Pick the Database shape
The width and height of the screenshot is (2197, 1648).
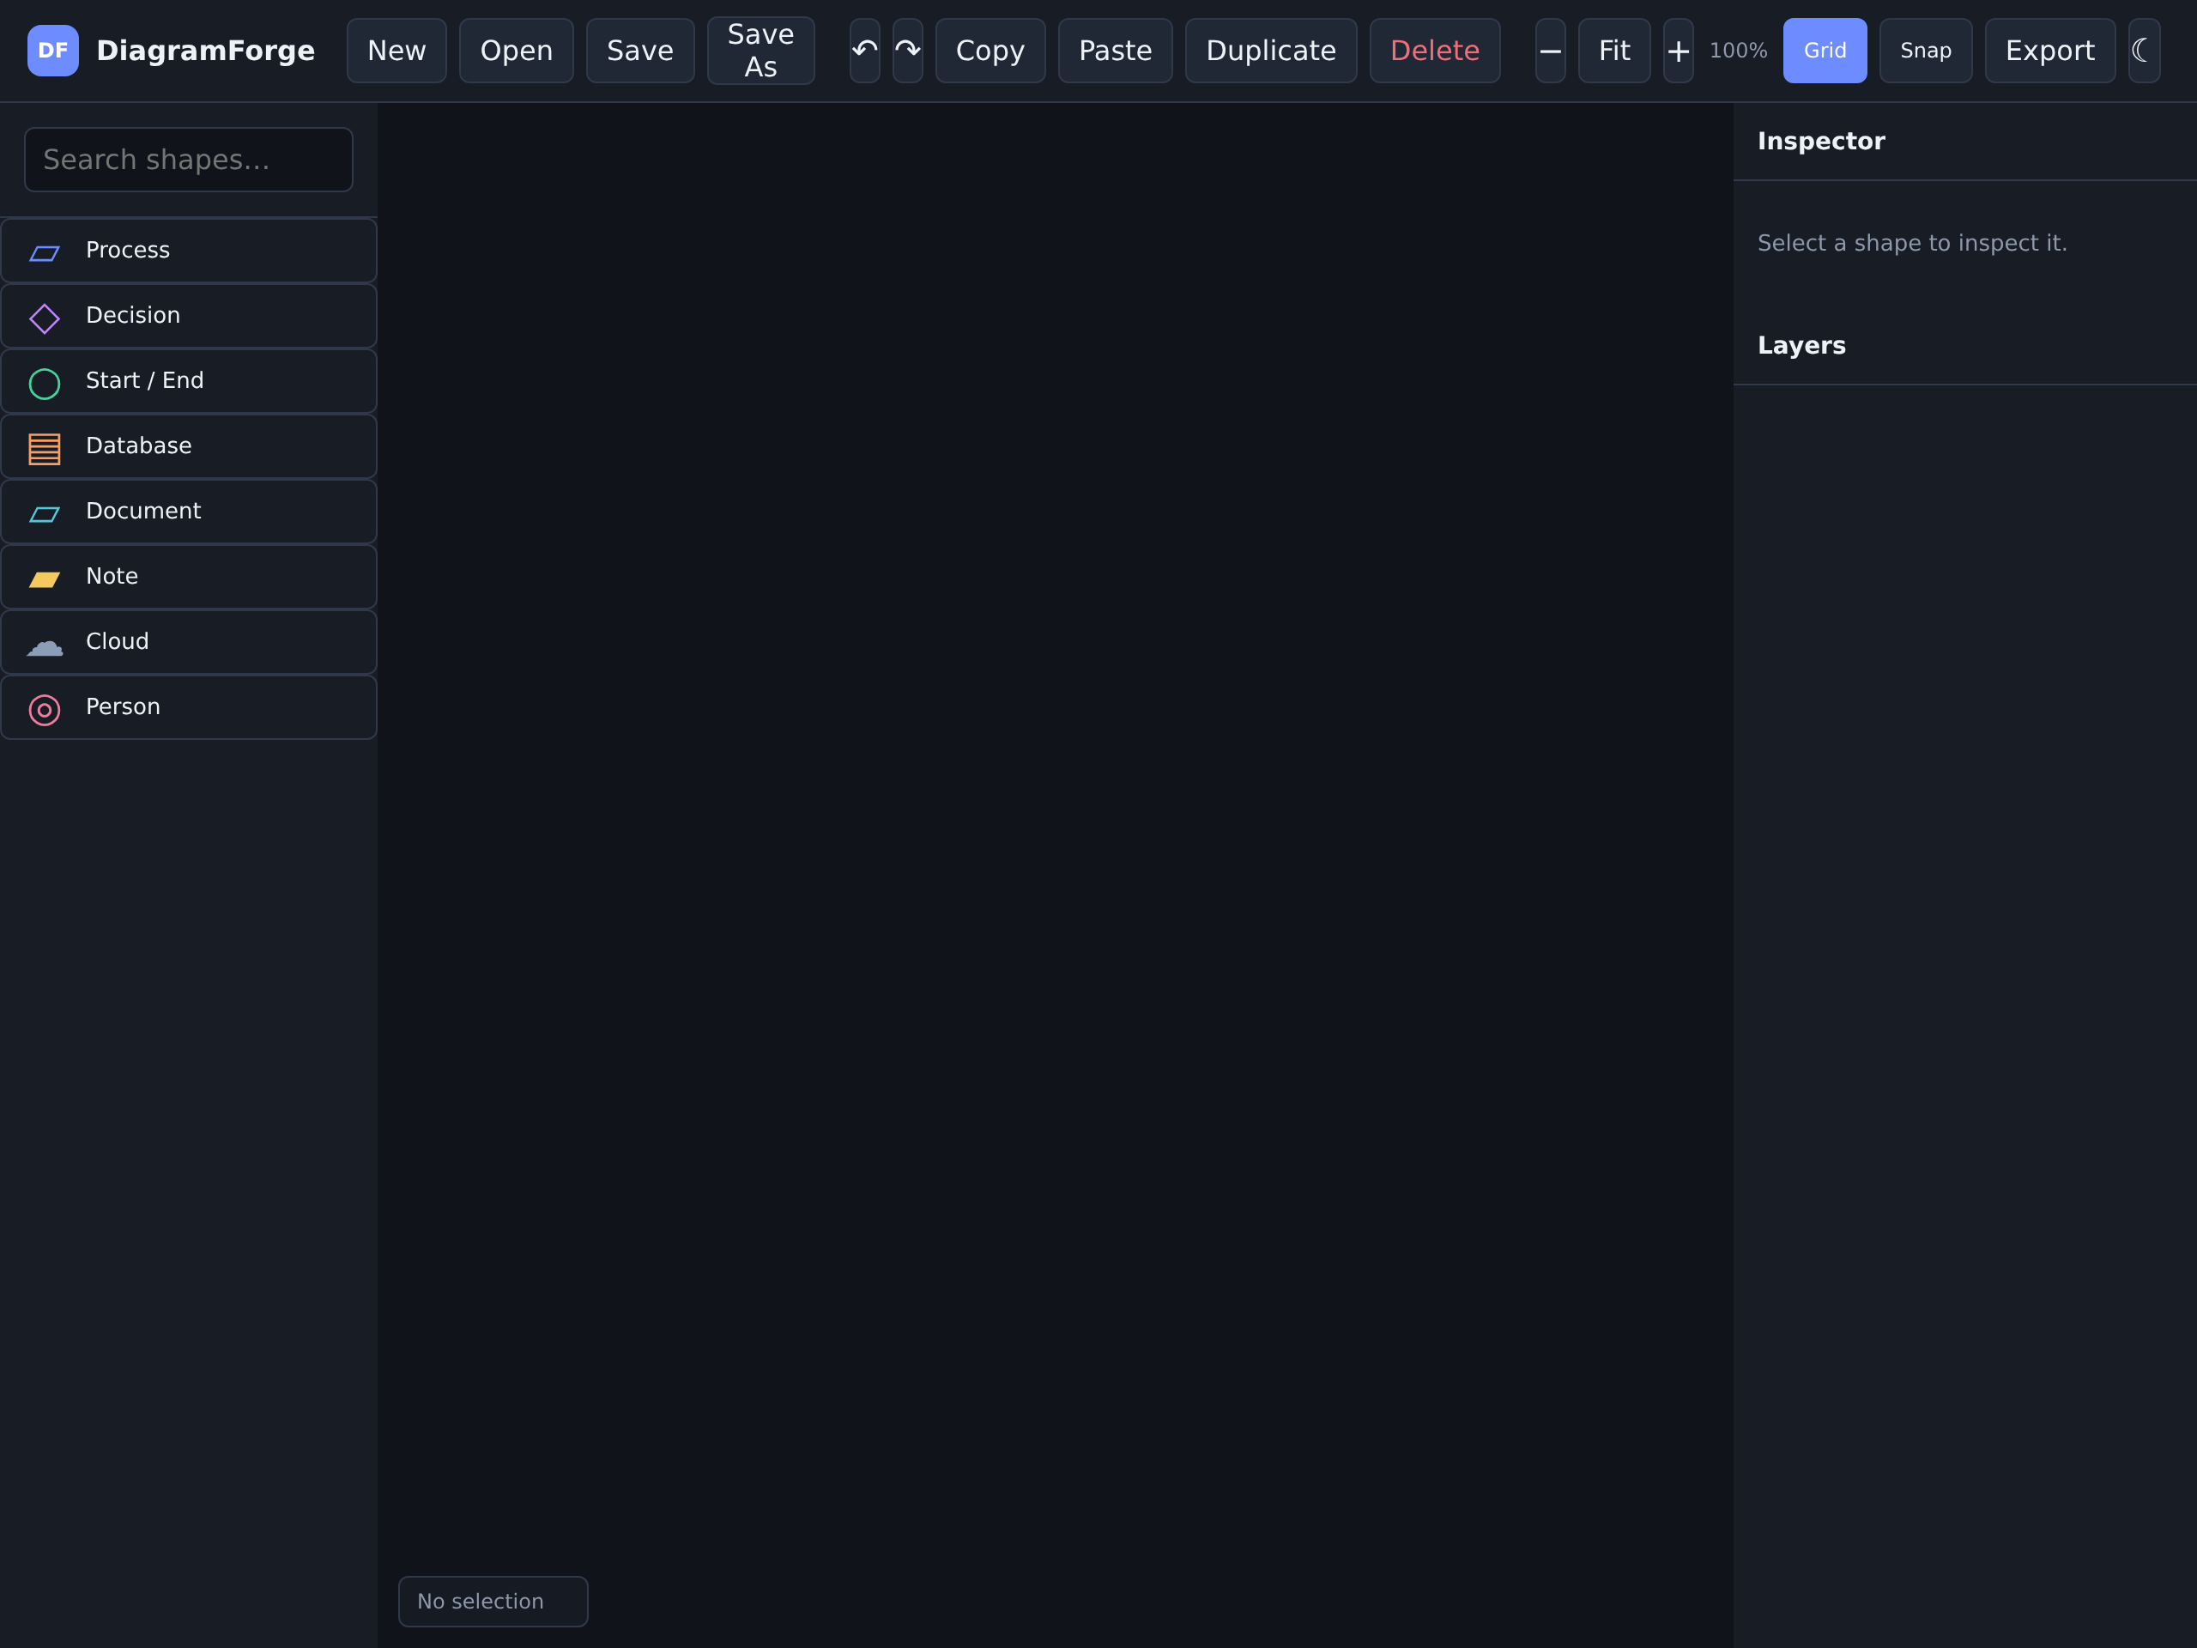coord(189,446)
